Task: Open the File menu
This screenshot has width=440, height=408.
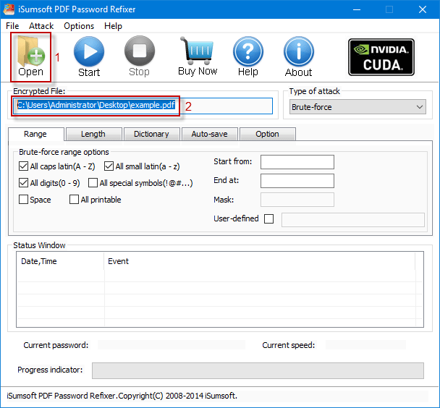Action: [x=12, y=26]
